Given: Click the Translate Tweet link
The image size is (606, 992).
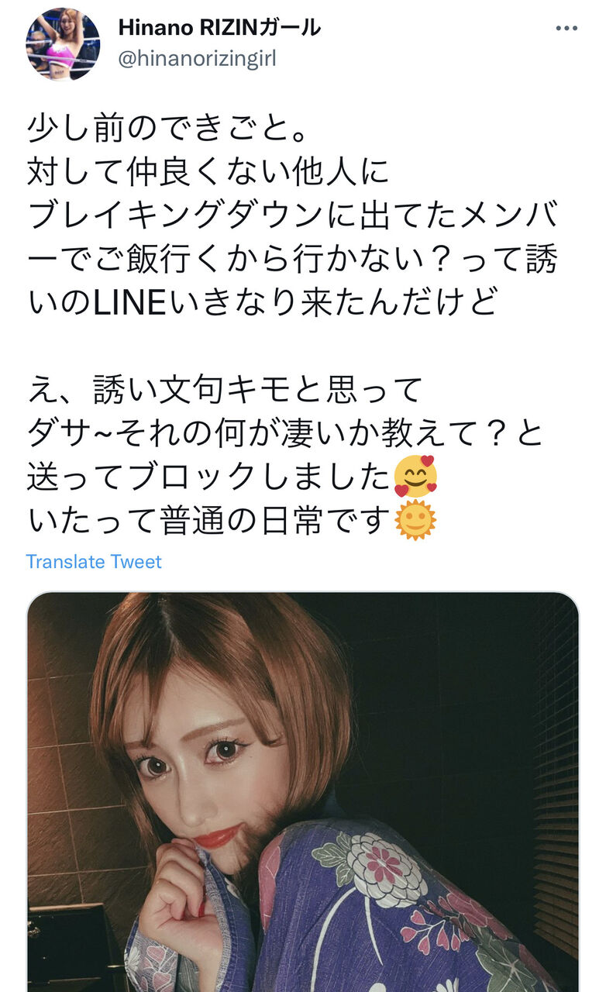Looking at the screenshot, I should tap(94, 561).
